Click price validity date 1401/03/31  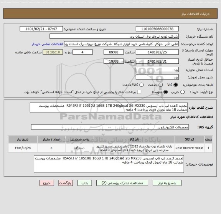tap(157, 61)
